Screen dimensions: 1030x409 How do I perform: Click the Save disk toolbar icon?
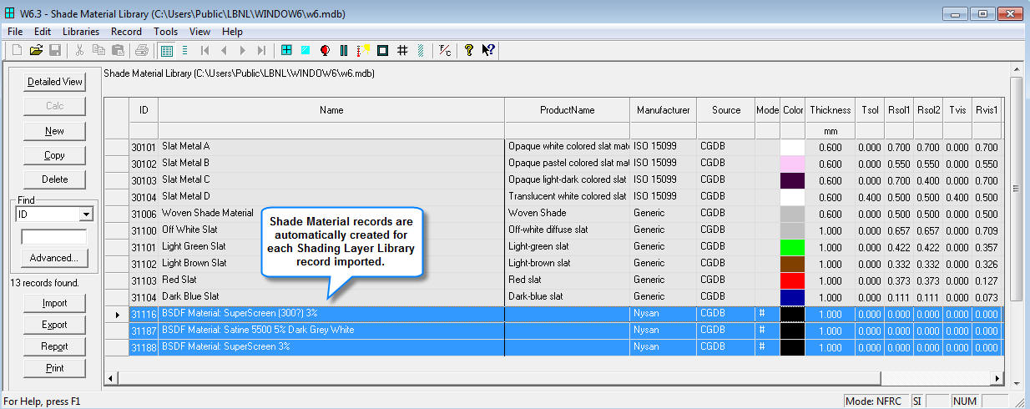pyautogui.click(x=55, y=50)
